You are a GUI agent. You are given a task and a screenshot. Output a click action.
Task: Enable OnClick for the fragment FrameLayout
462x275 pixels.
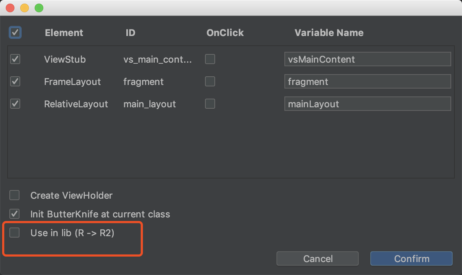tap(210, 81)
